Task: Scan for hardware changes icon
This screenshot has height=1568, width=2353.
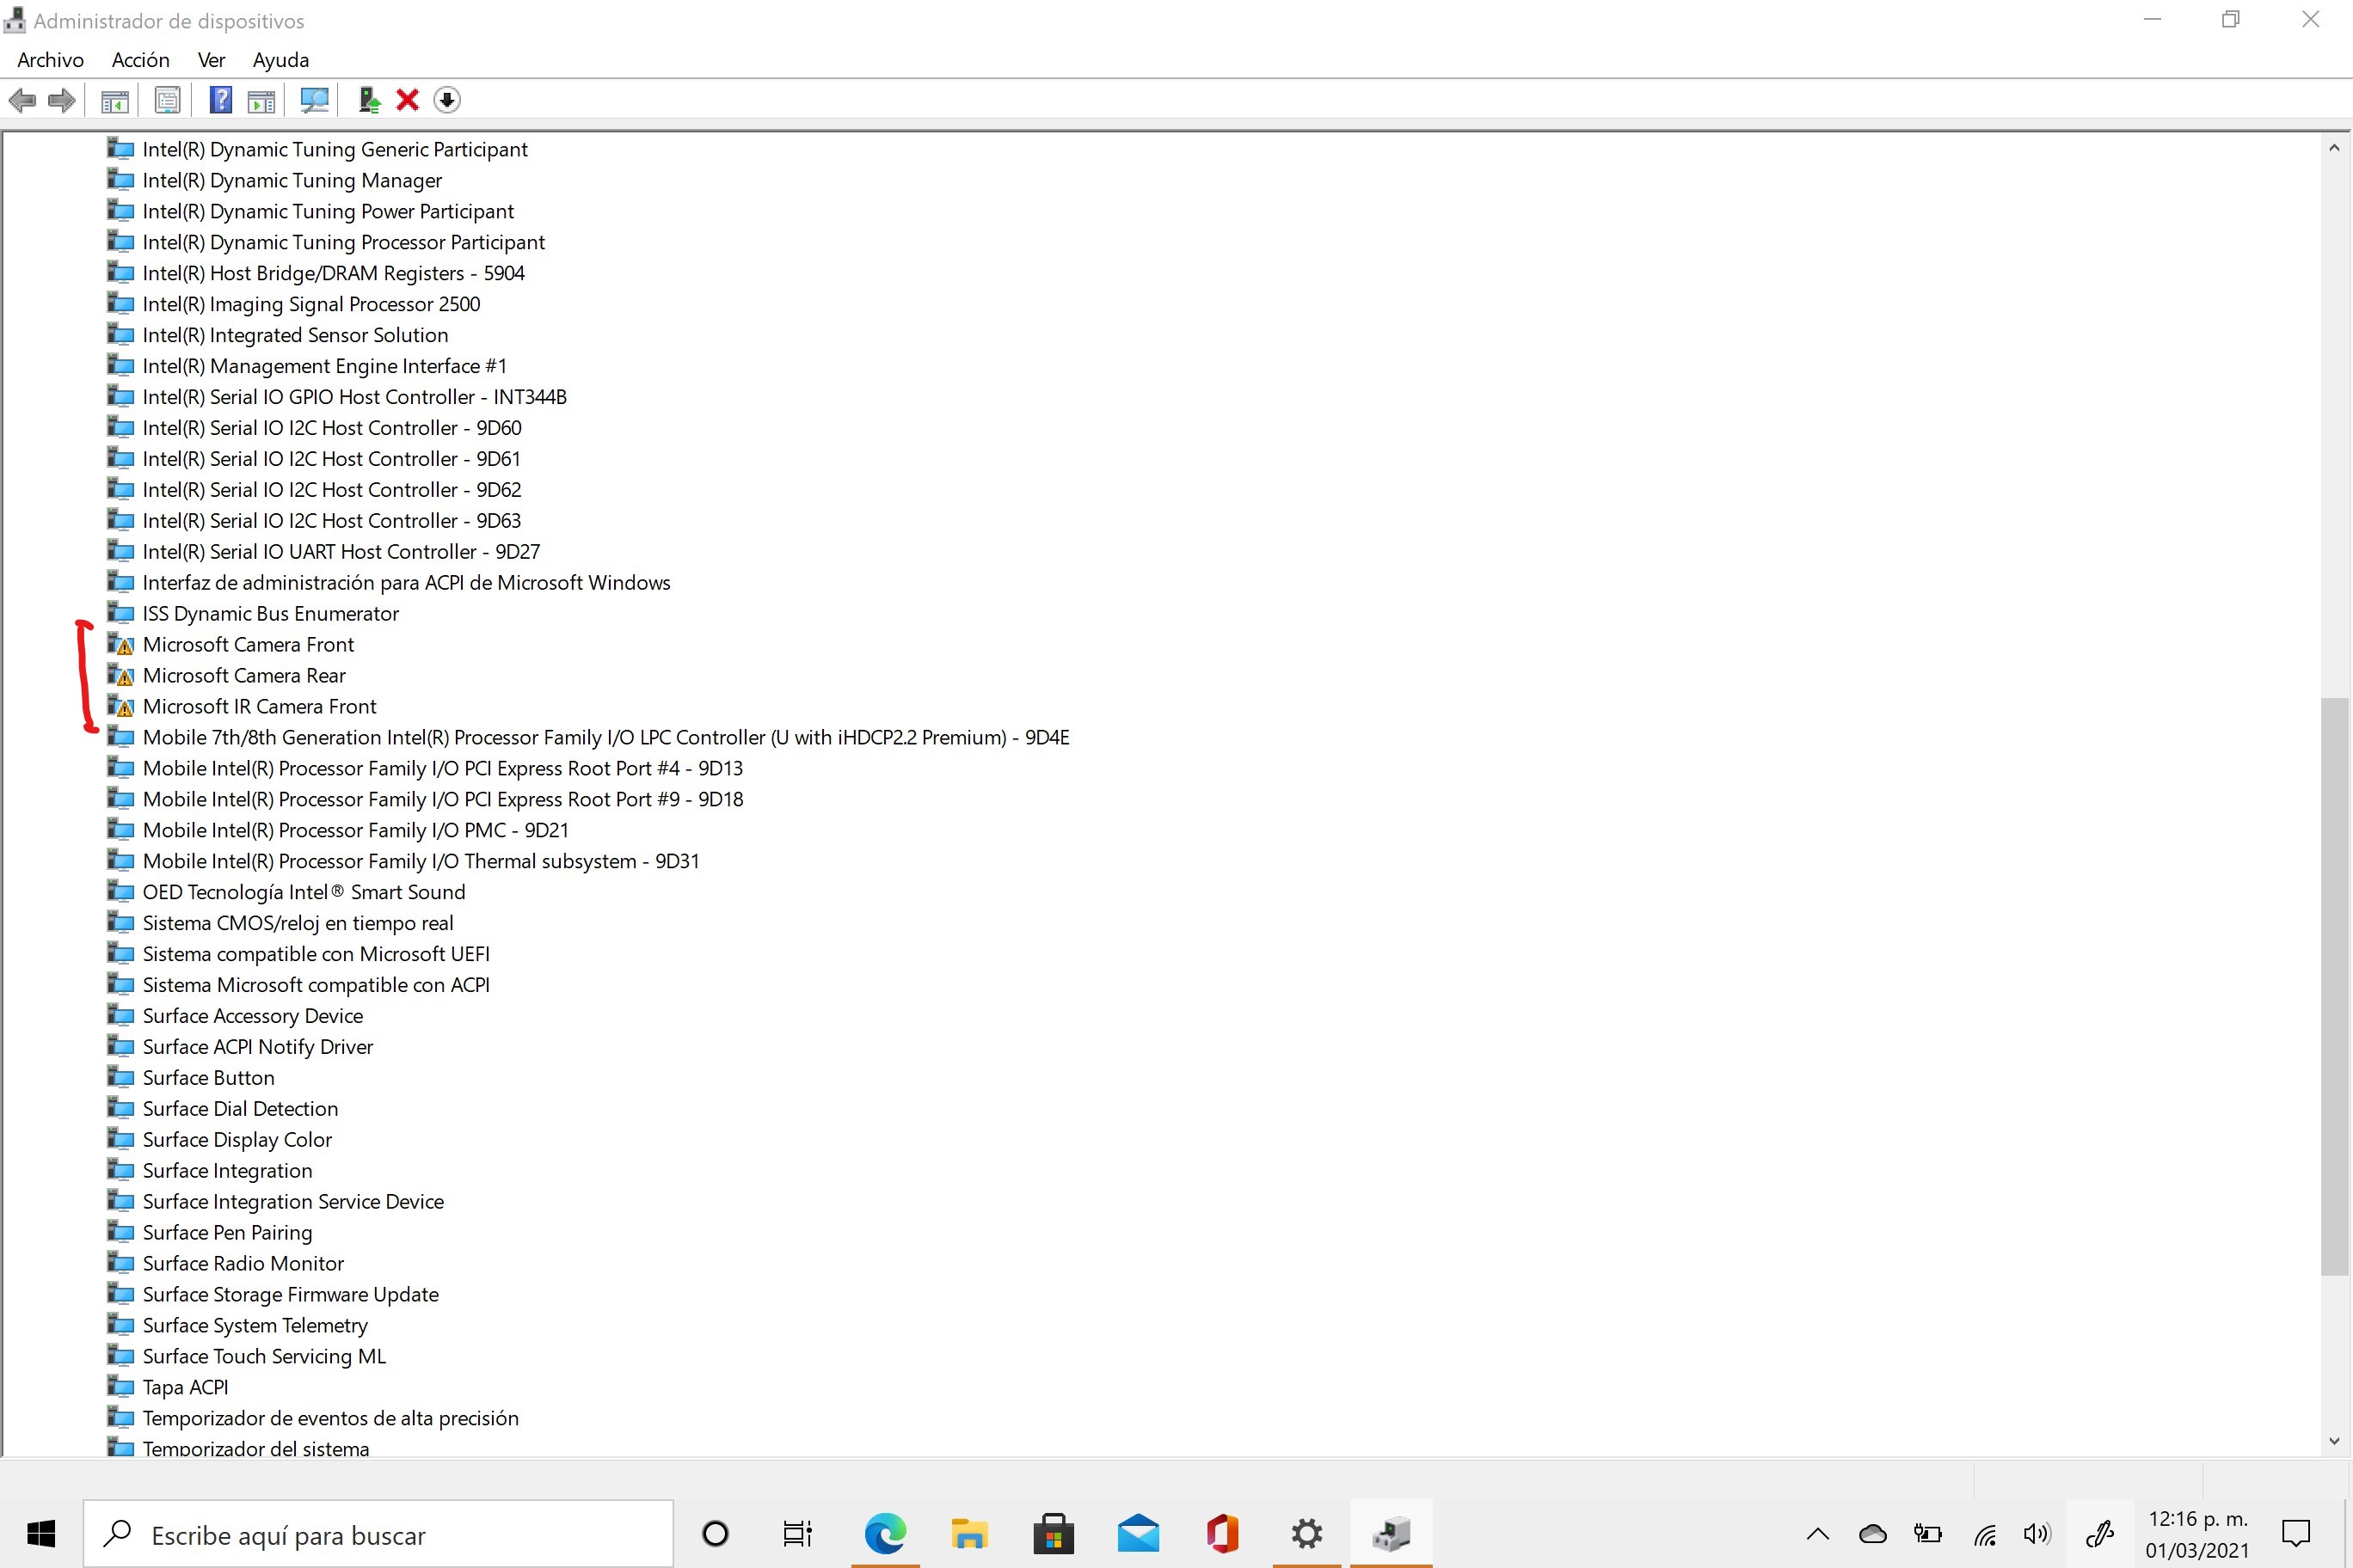Action: coord(314,100)
